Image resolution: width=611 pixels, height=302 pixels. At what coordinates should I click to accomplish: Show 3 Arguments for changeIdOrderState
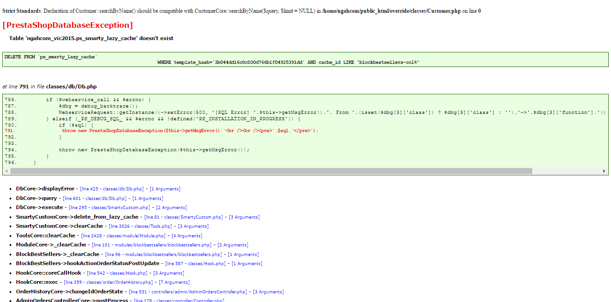[x=268, y=292]
